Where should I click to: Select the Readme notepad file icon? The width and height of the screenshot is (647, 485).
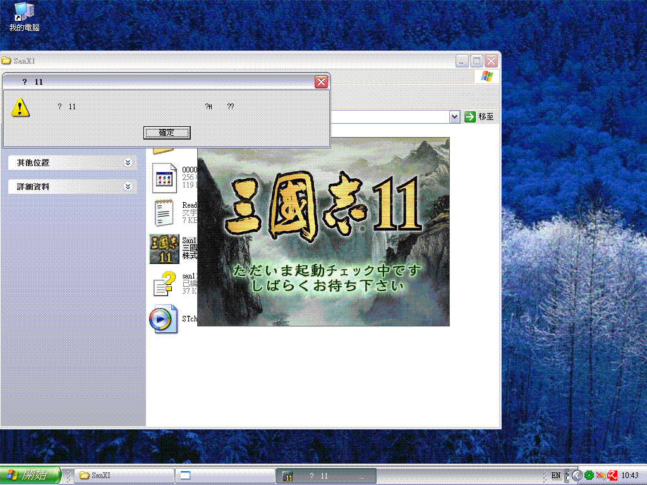point(164,213)
